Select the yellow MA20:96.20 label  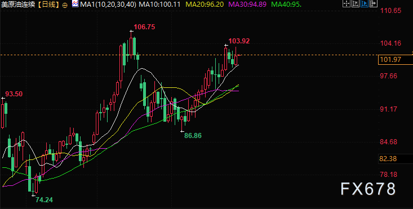[205, 4]
